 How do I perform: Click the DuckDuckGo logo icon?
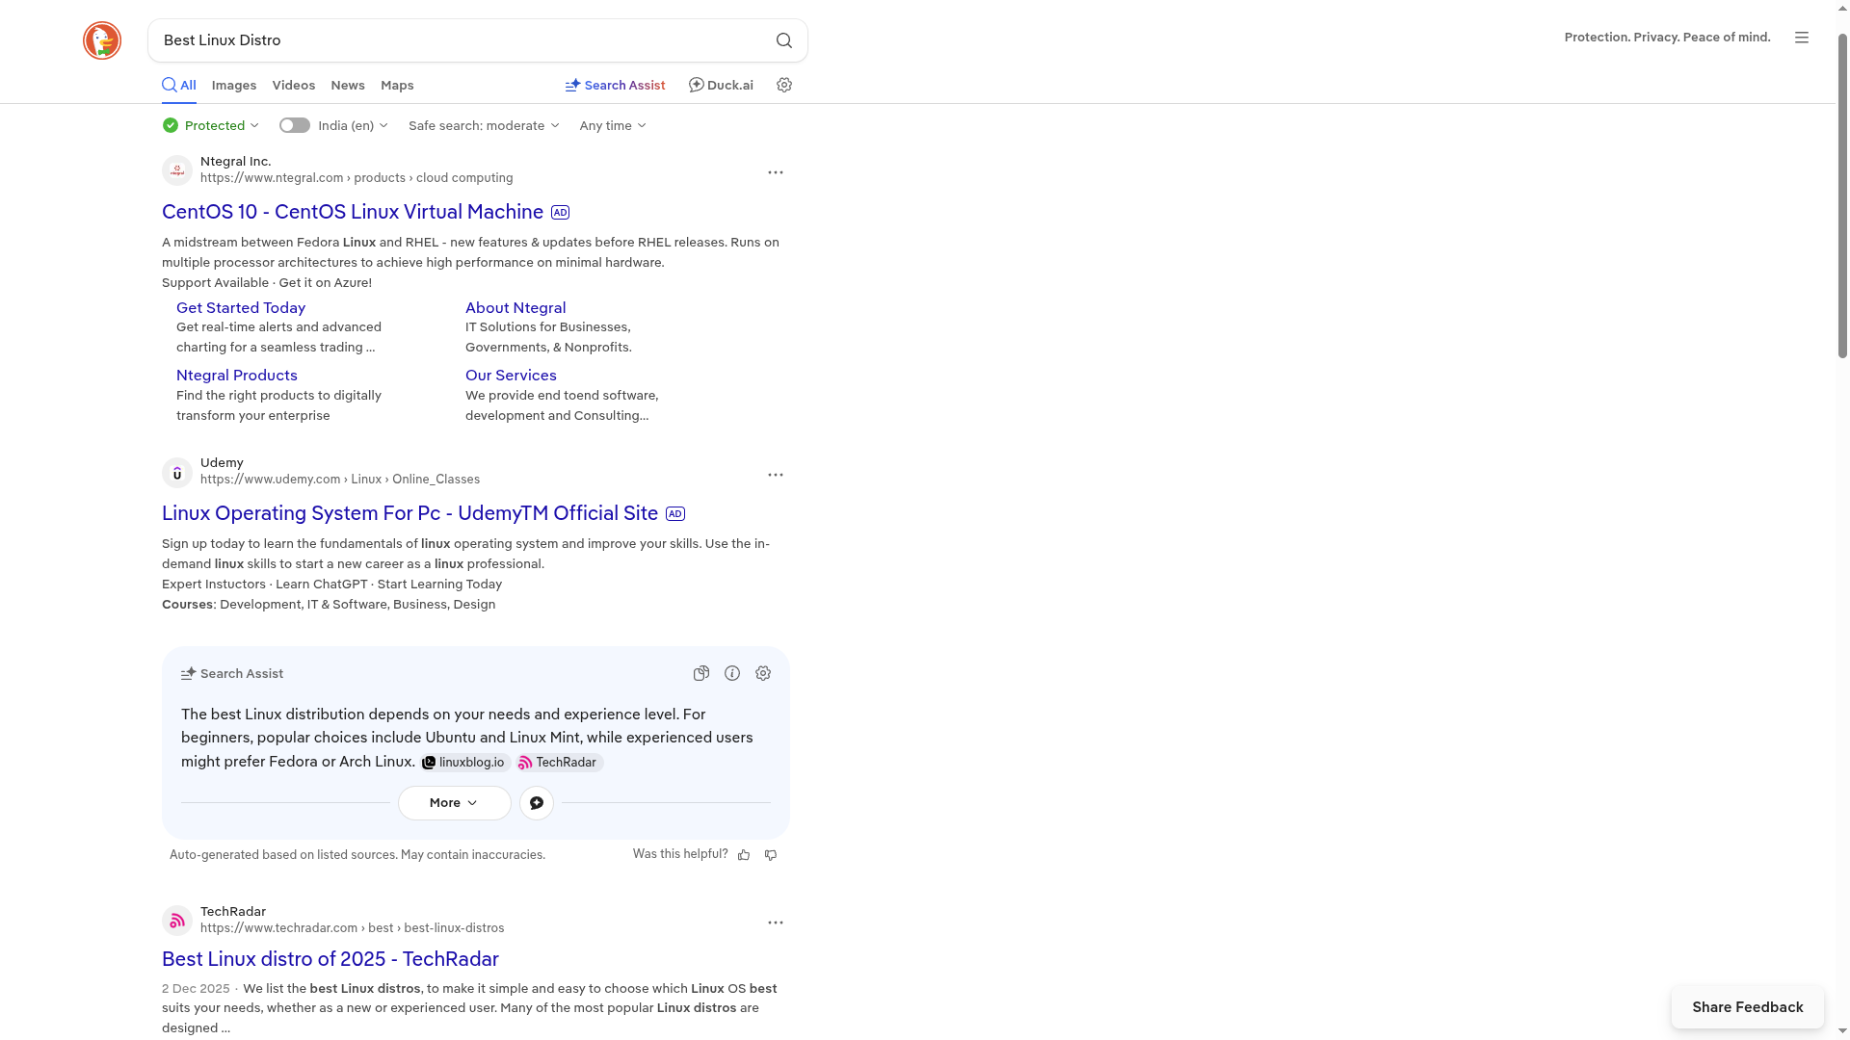pyautogui.click(x=101, y=40)
